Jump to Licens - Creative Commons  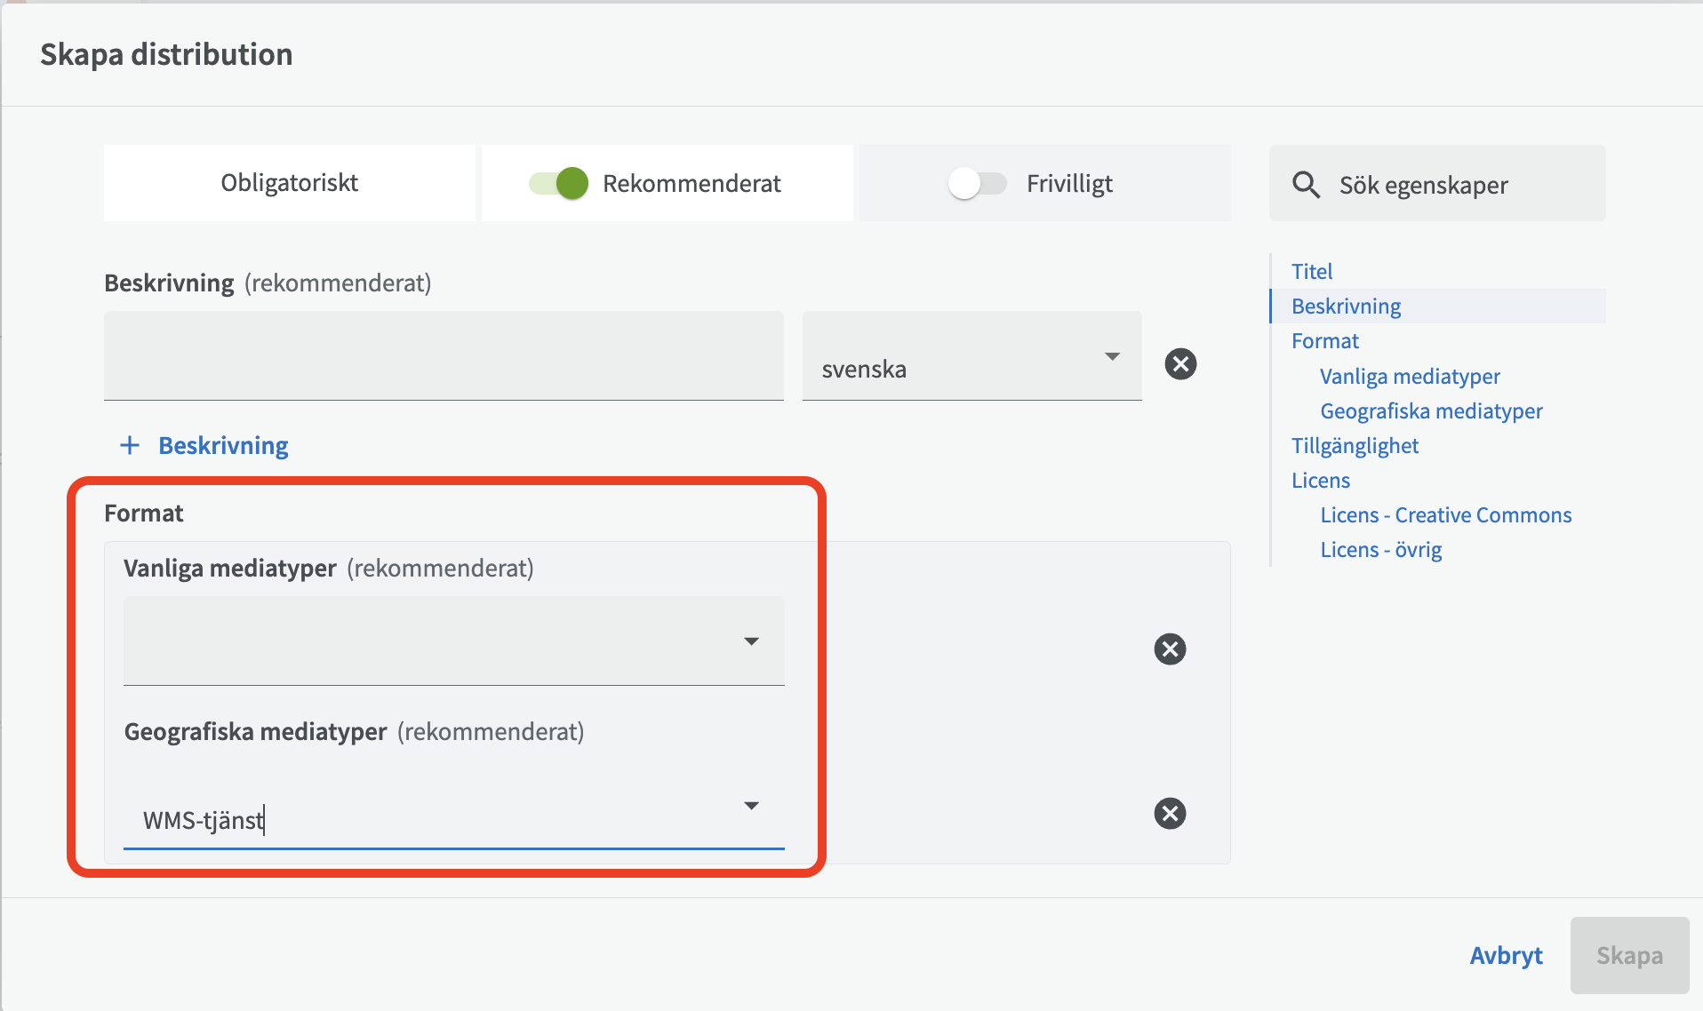(1445, 515)
